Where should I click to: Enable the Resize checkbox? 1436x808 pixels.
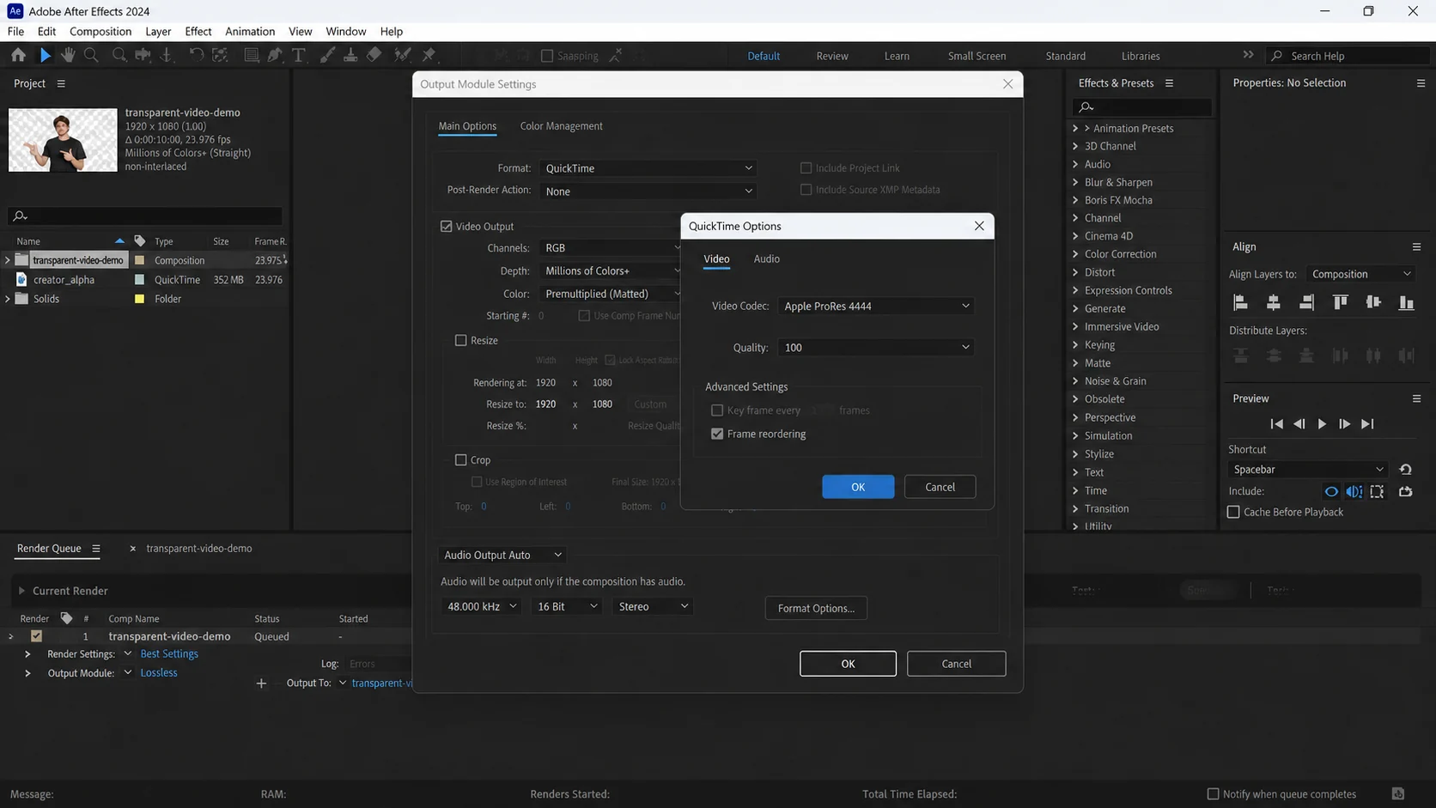pos(460,341)
